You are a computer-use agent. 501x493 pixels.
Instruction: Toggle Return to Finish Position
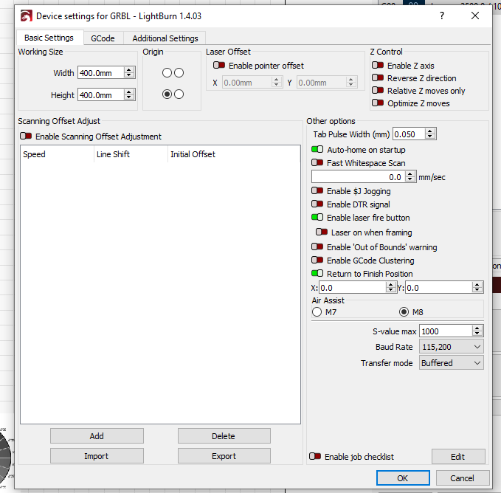(317, 274)
